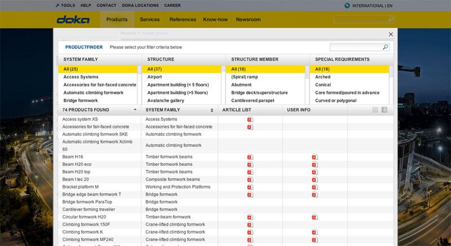The width and height of the screenshot is (451, 246).
Task: Filter structure by Avalanche gallery
Action: 166,100
